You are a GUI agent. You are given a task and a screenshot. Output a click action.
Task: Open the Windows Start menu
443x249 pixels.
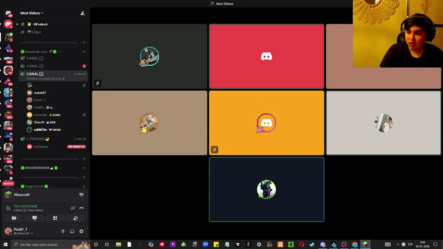5,245
